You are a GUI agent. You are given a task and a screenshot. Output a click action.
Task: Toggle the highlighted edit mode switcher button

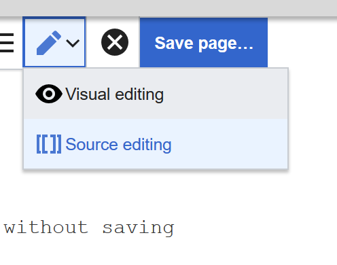[54, 42]
